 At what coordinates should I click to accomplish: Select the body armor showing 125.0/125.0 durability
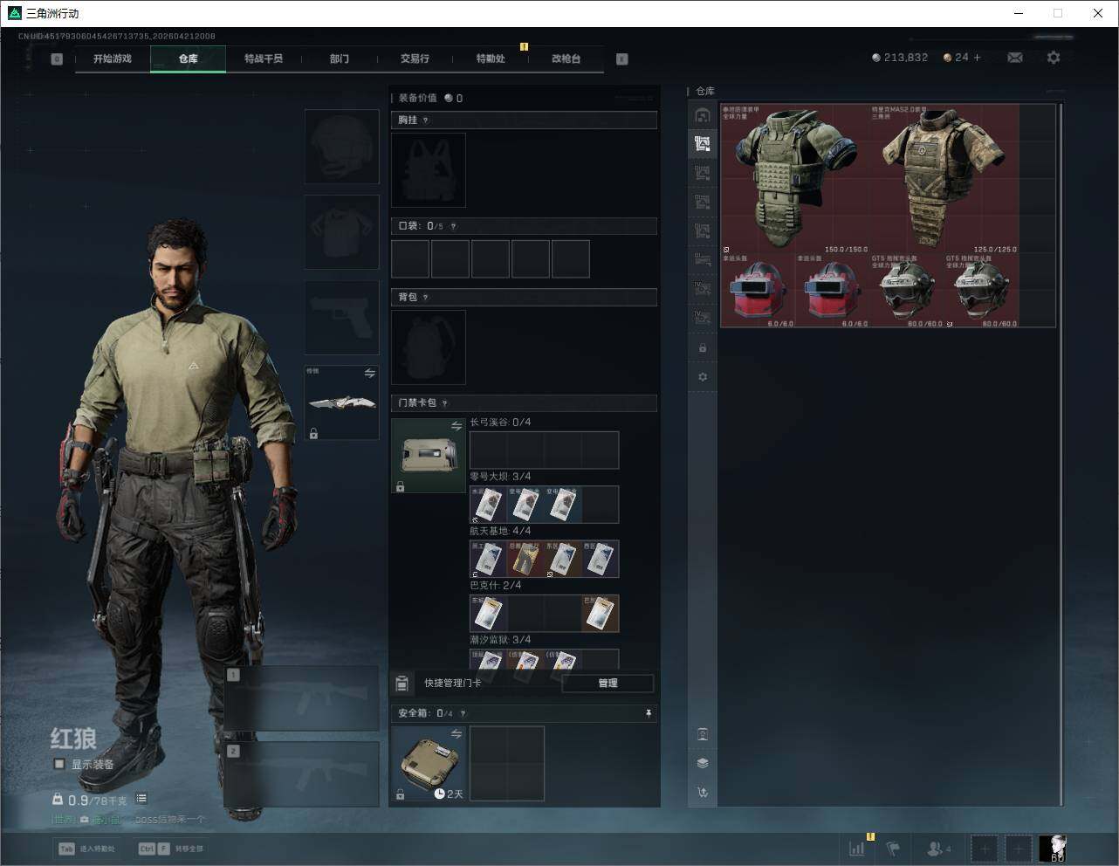[x=944, y=179]
